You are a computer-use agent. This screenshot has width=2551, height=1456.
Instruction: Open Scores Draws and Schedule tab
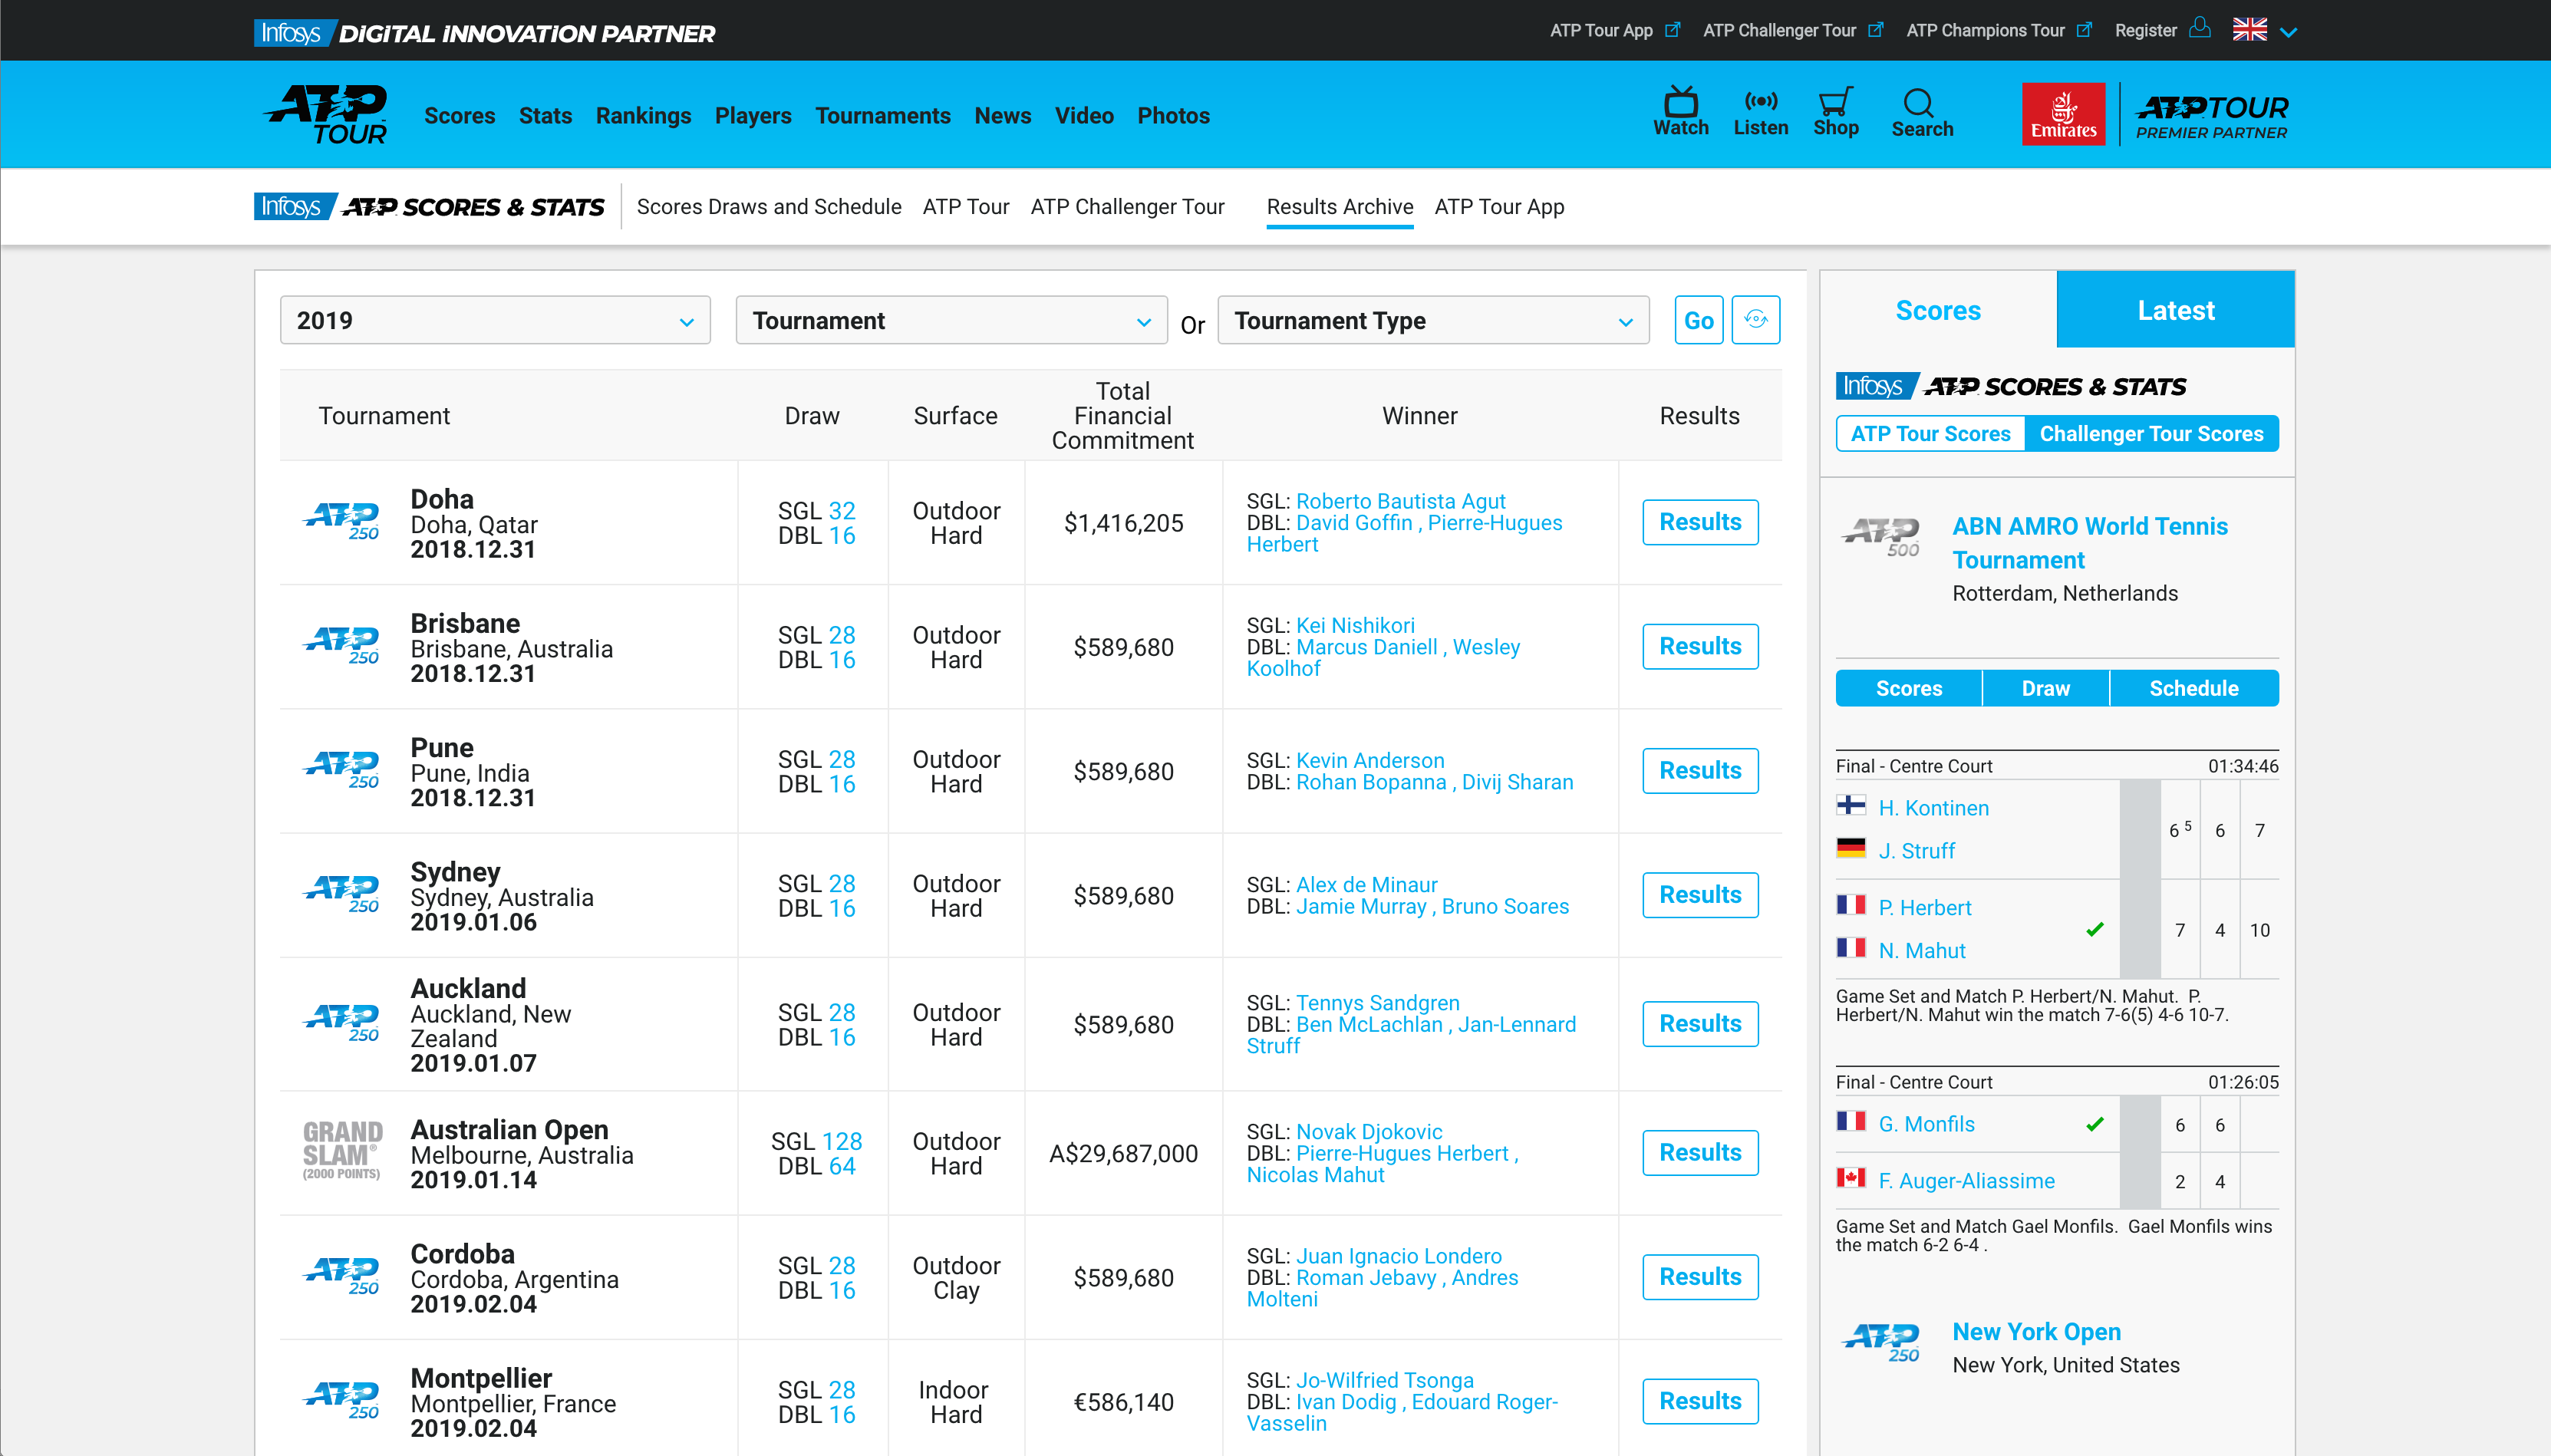point(769,206)
